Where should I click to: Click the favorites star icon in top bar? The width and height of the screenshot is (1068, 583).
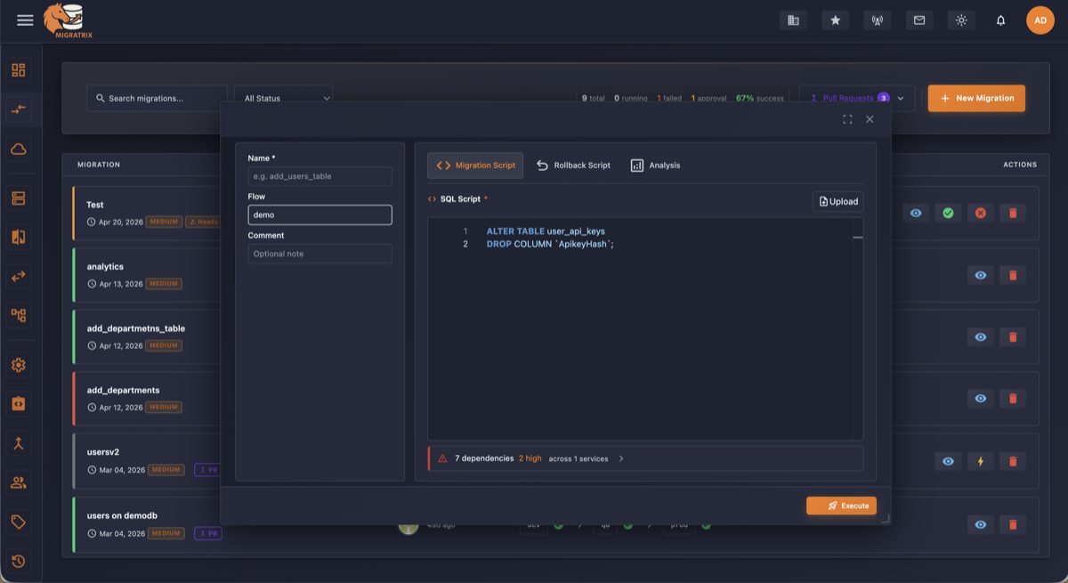click(835, 20)
